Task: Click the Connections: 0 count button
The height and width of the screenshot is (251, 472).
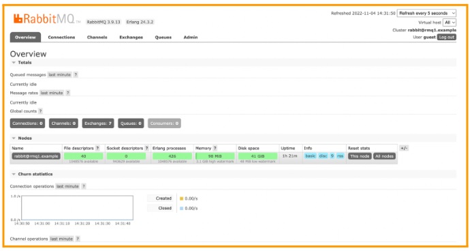Action: pos(27,123)
